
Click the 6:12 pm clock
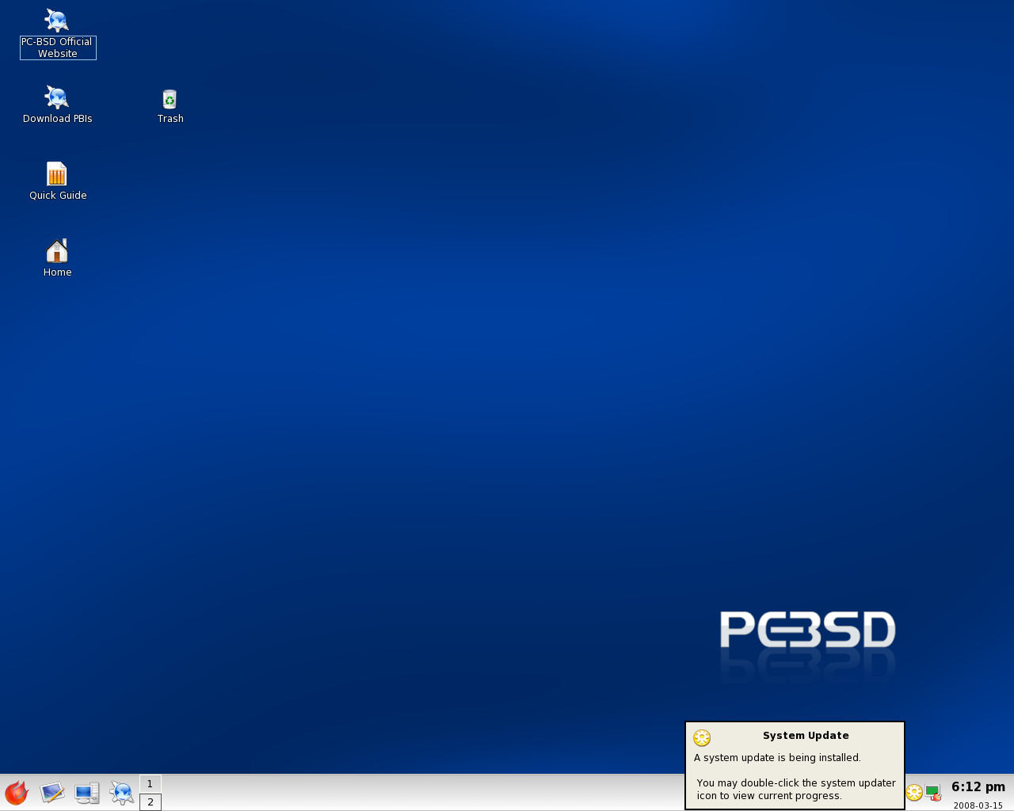(x=978, y=786)
